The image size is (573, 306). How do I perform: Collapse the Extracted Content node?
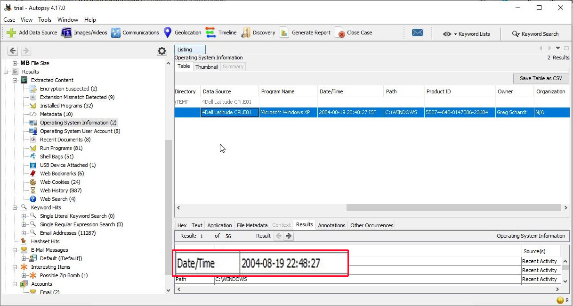coord(16,80)
